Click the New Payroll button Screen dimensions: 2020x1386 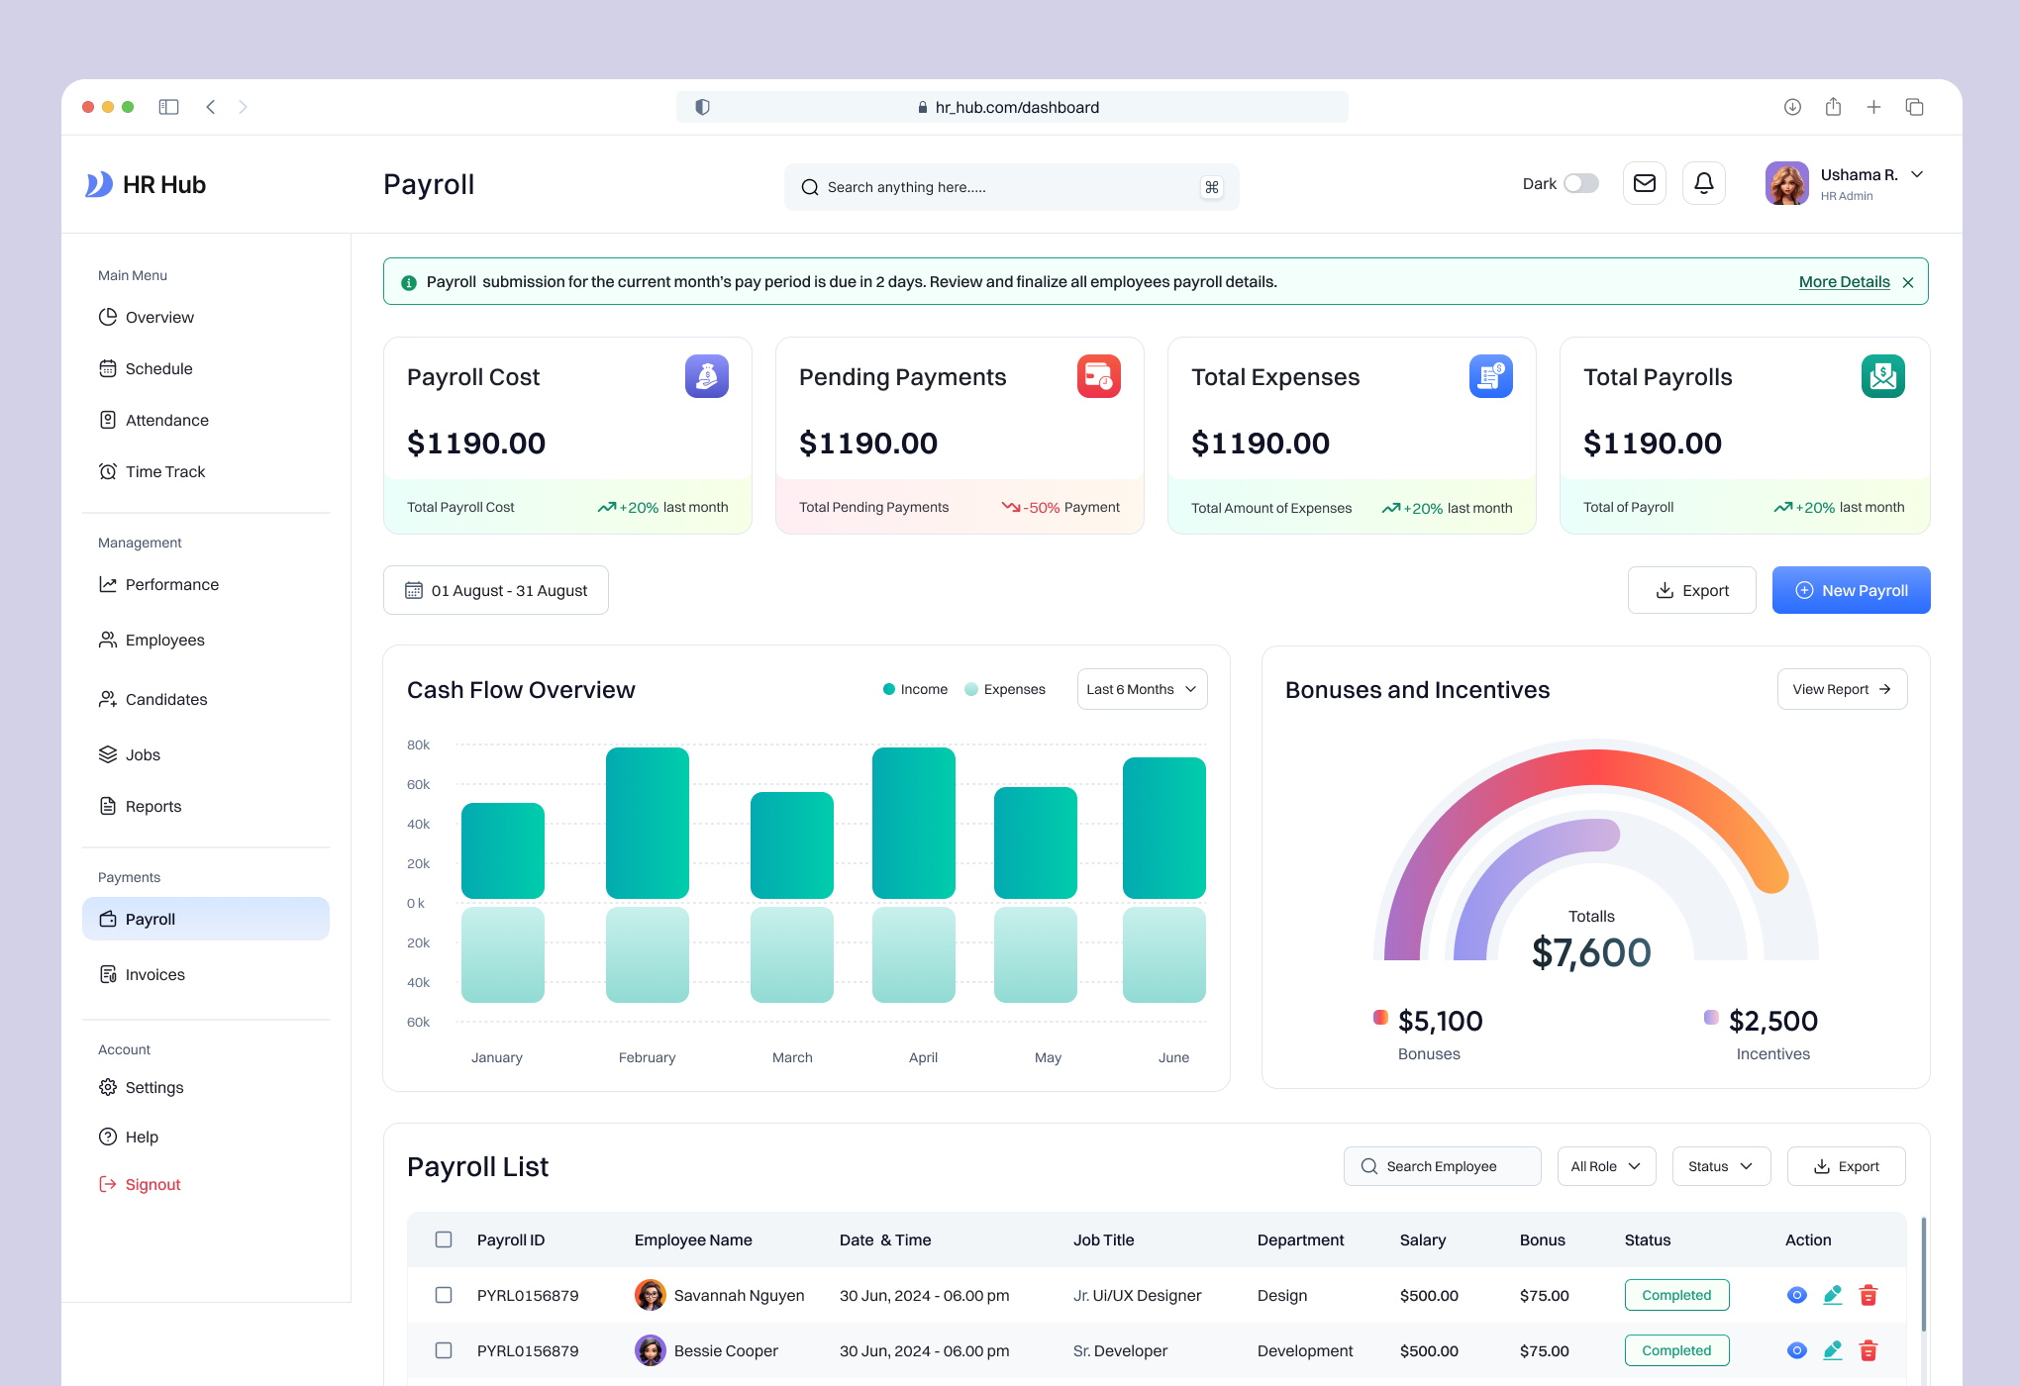(x=1851, y=589)
